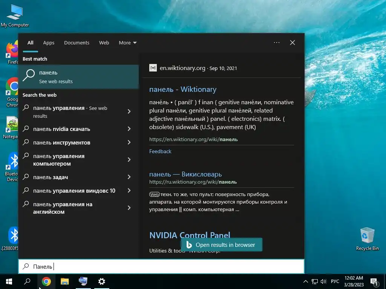Expand the arrow for 'панель инструментов'
This screenshot has width=386, height=289.
[129, 142]
